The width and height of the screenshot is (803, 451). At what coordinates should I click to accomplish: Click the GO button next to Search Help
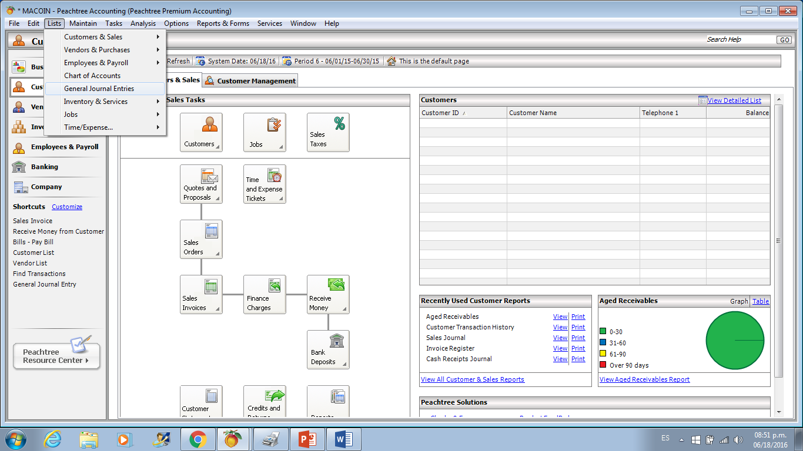coord(784,39)
